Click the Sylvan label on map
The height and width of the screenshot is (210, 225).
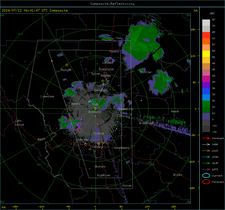pyautogui.click(x=95, y=74)
